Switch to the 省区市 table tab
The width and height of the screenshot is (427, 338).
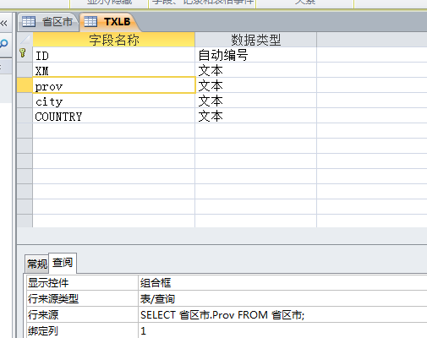(48, 22)
